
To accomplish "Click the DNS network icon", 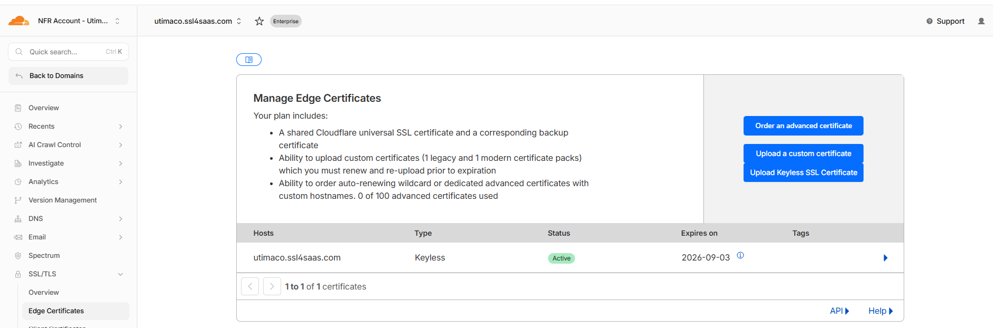I will click(x=18, y=219).
